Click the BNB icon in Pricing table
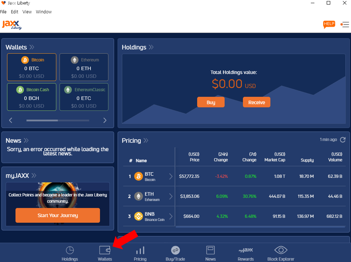351x262 pixels. [x=138, y=216]
